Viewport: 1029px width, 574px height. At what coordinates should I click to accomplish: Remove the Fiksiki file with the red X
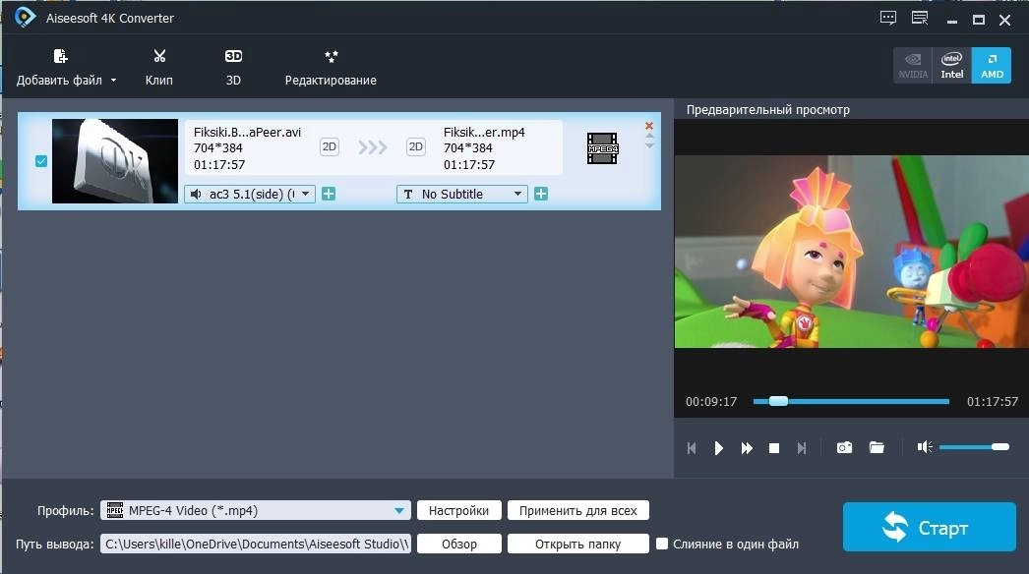[649, 126]
